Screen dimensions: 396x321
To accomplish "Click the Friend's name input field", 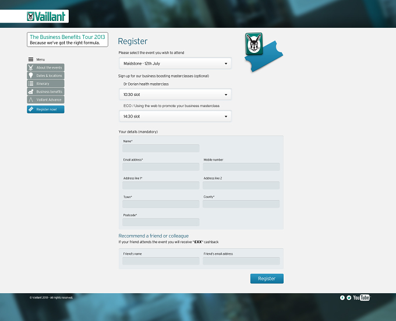I will (161, 261).
